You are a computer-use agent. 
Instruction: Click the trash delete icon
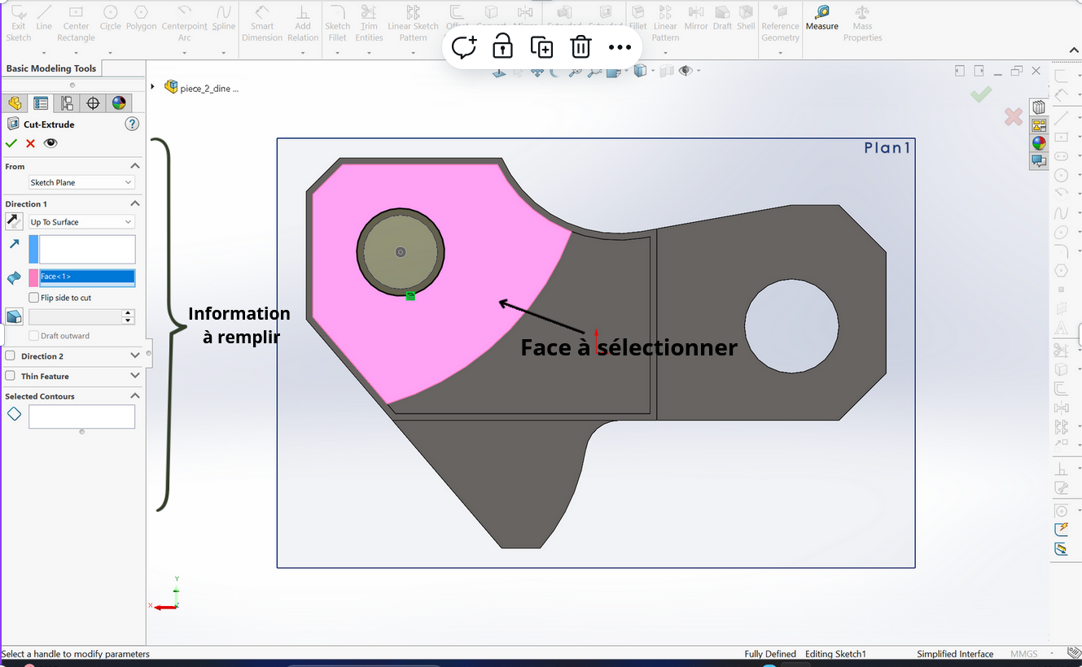580,47
